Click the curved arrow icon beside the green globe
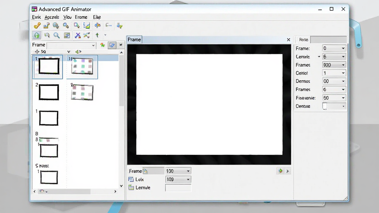 (47, 35)
